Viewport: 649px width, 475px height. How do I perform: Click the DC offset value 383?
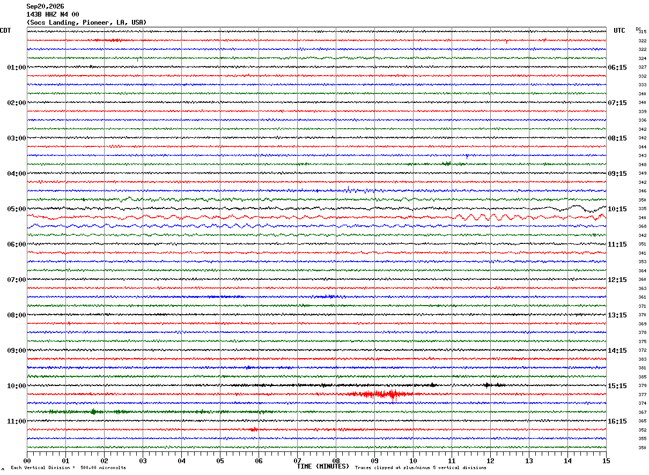(642, 359)
